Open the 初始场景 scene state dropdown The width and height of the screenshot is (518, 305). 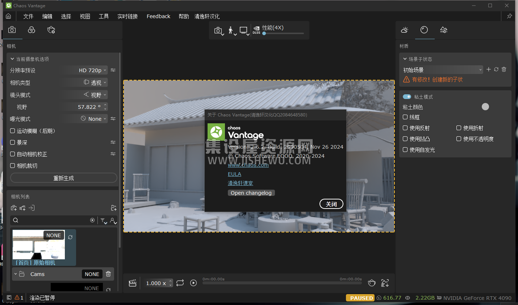tap(443, 70)
